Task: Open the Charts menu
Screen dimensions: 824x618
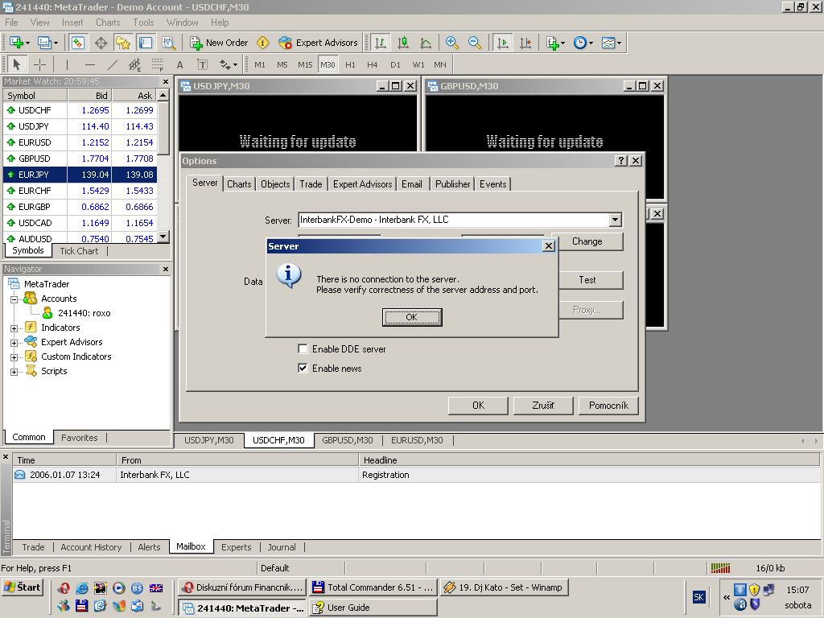Action: (x=108, y=23)
